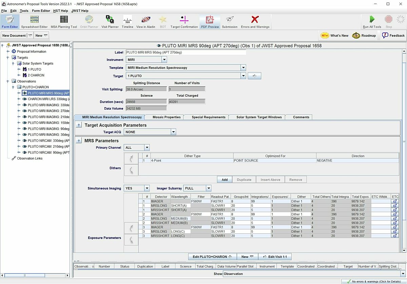Click No errors & warnings status
The width and height of the screenshot is (407, 284).
[x=374, y=281]
